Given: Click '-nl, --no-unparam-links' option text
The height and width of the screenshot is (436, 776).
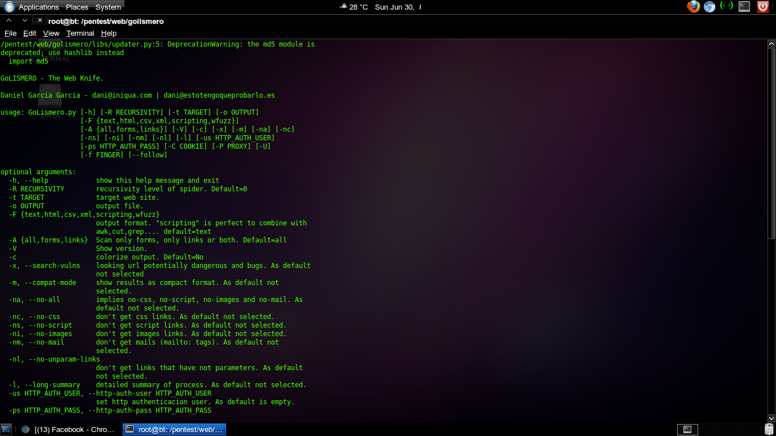Looking at the screenshot, I should tap(54, 359).
